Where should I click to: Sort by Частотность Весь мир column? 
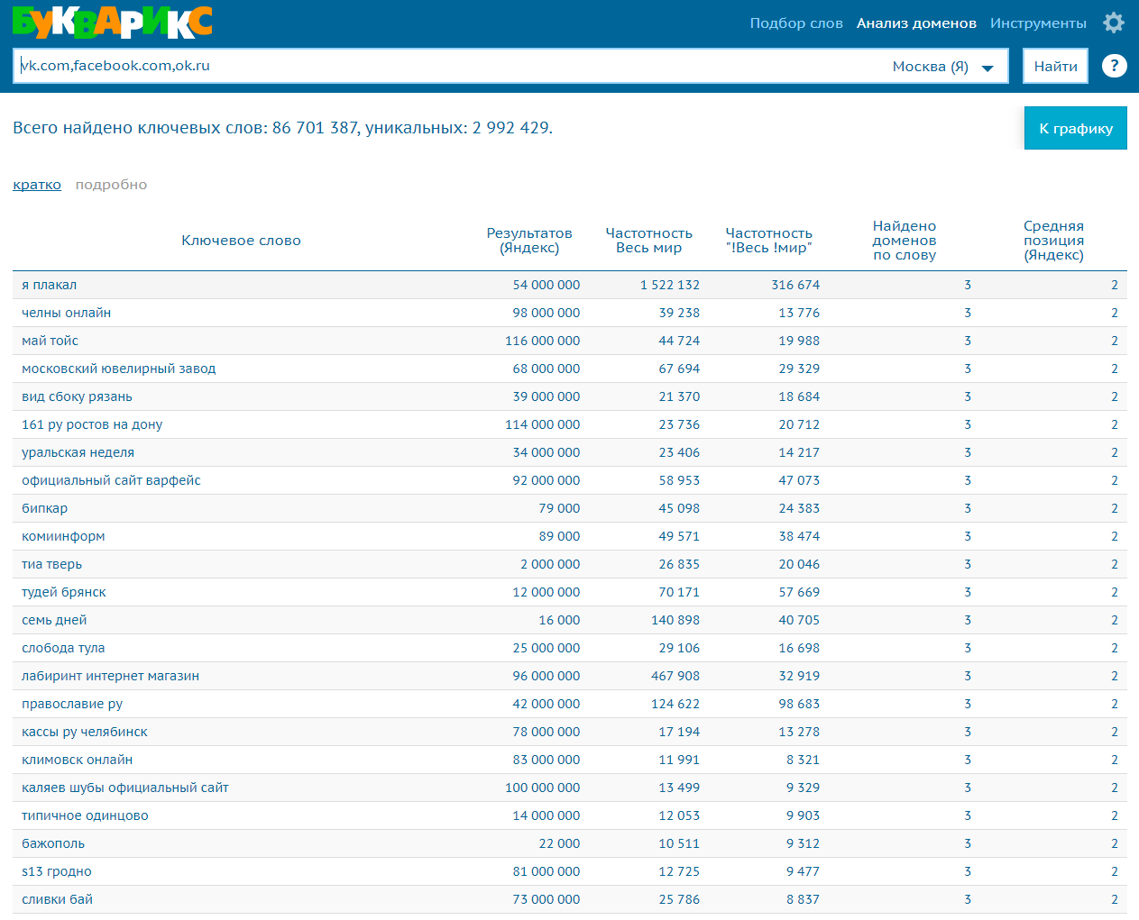pos(648,241)
